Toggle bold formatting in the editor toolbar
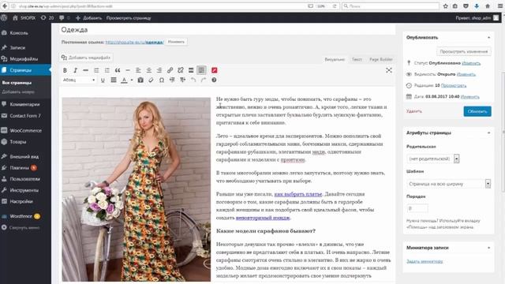 coord(65,70)
